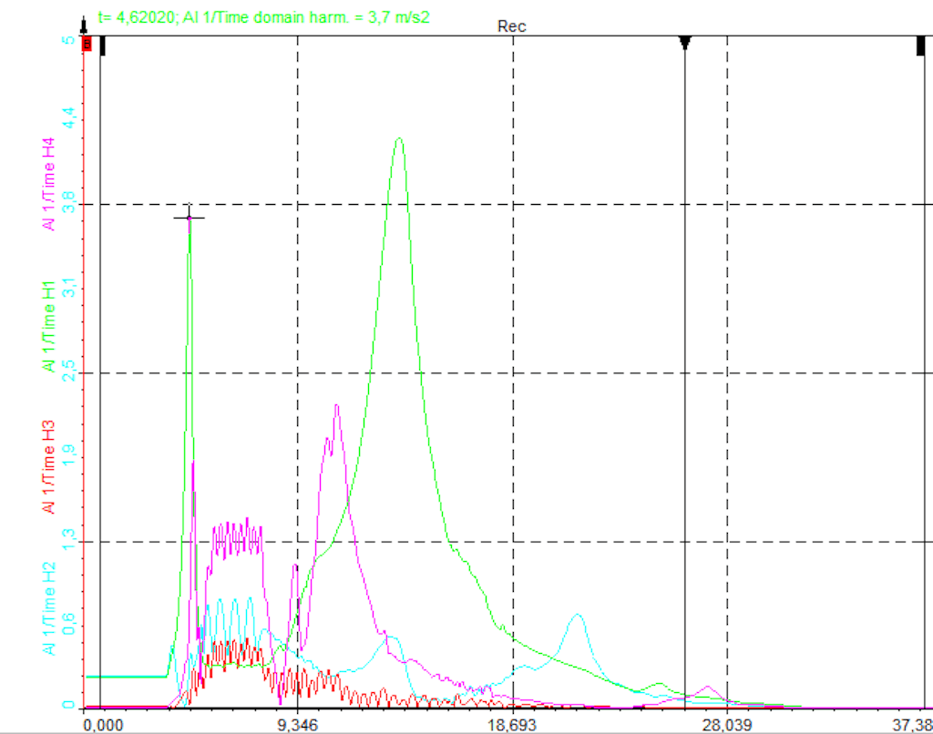Click the time axis value 37,38
The height and width of the screenshot is (734, 933).
tap(912, 725)
